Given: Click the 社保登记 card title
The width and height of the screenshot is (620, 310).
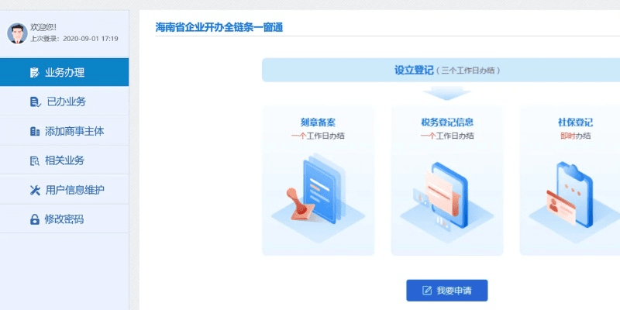Looking at the screenshot, I should coord(575,122).
